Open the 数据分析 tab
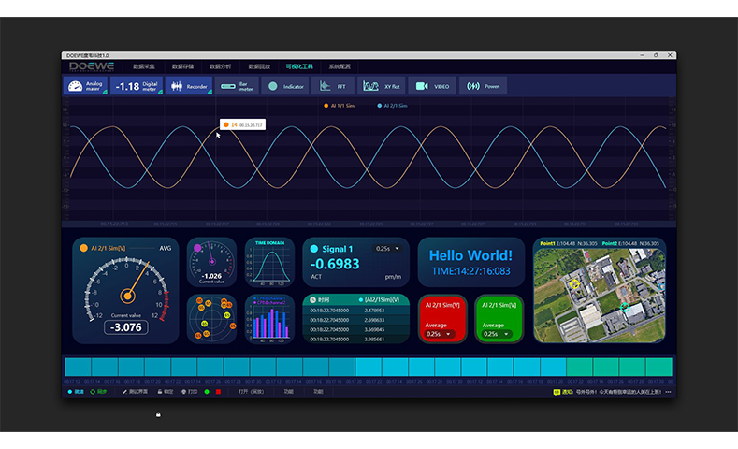 pos(220,66)
